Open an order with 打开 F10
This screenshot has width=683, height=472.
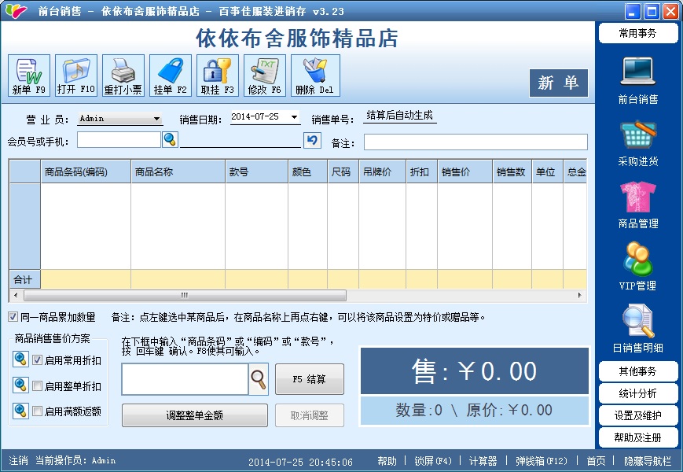75,76
